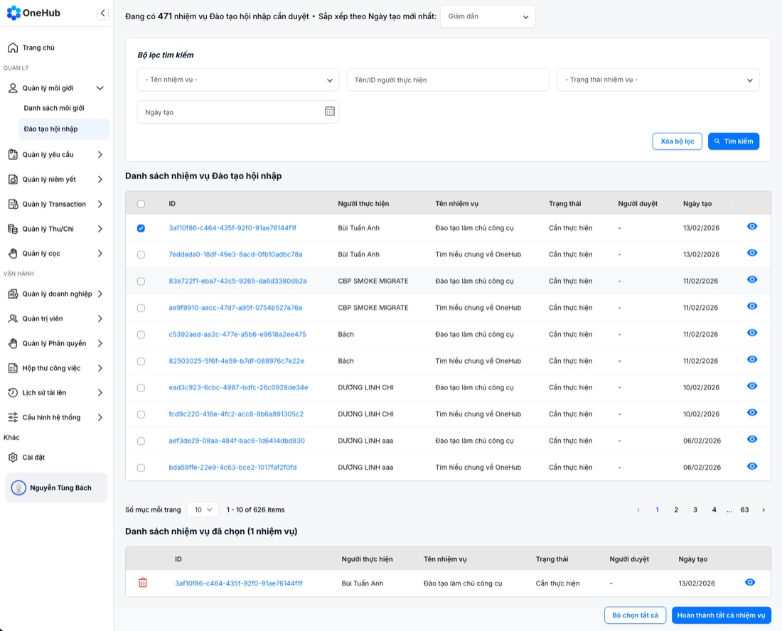782x631 pixels.
Task: Open the Tên nhiệm vụ filter dropdown
Action: click(238, 80)
